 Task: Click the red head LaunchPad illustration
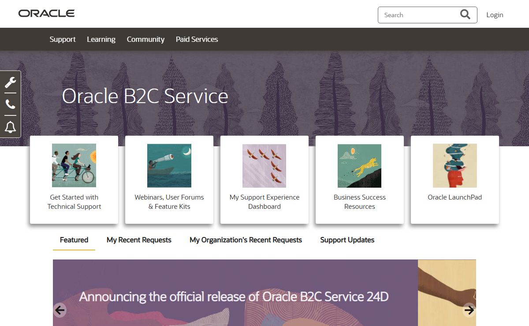tap(455, 166)
